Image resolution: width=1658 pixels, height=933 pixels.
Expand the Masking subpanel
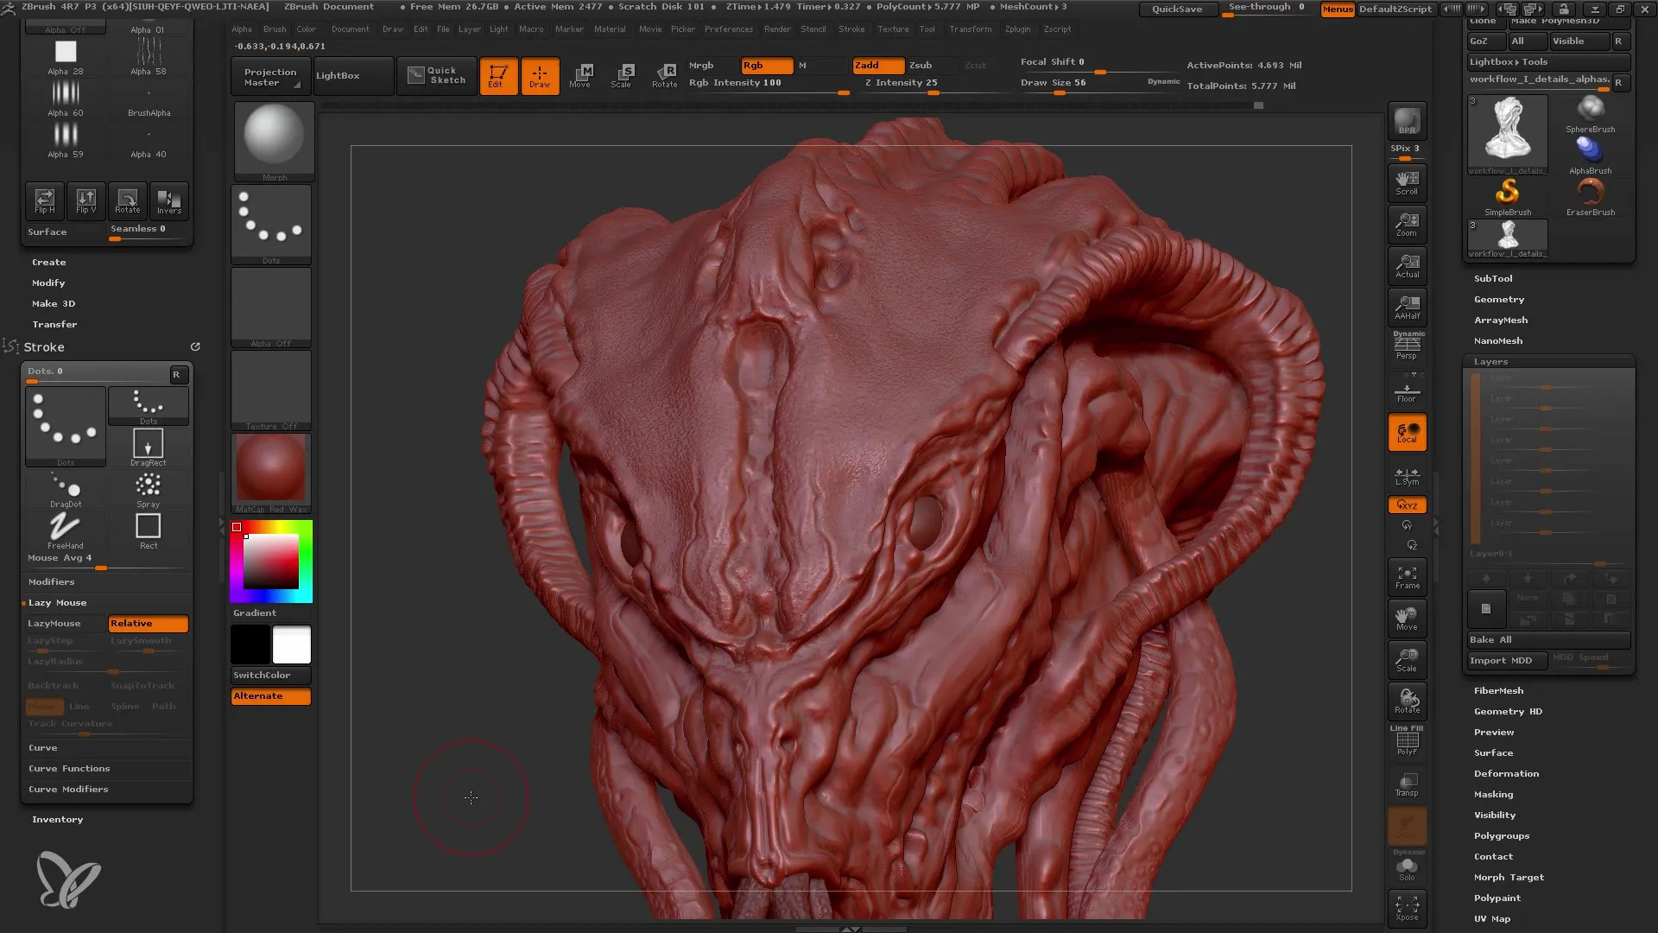pos(1494,794)
